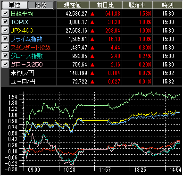Click the 日経平均 index name label

[x=22, y=14]
